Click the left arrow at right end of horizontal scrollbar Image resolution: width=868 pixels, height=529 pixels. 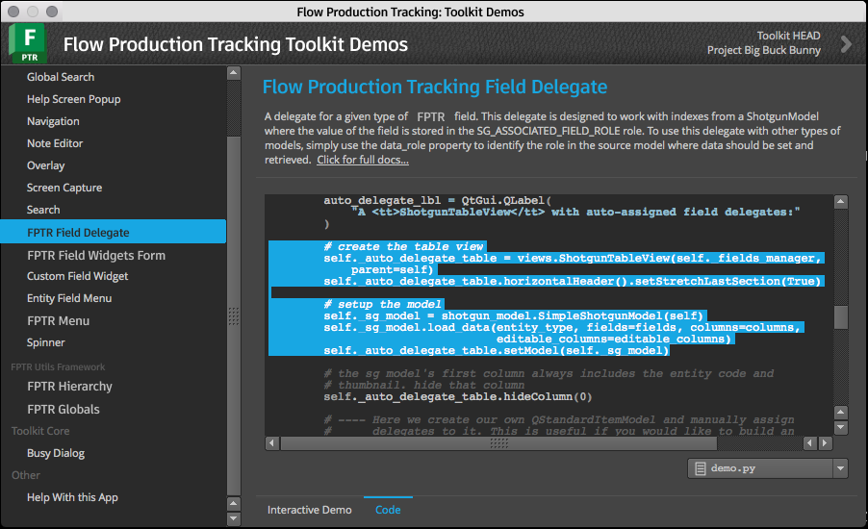pos(810,442)
